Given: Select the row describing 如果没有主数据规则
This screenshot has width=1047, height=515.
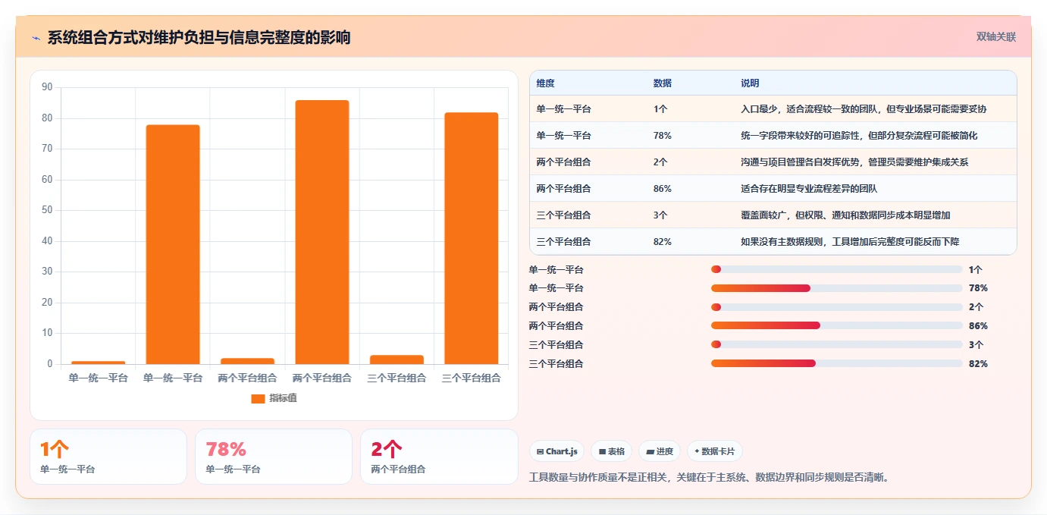Looking at the screenshot, I should coord(773,242).
